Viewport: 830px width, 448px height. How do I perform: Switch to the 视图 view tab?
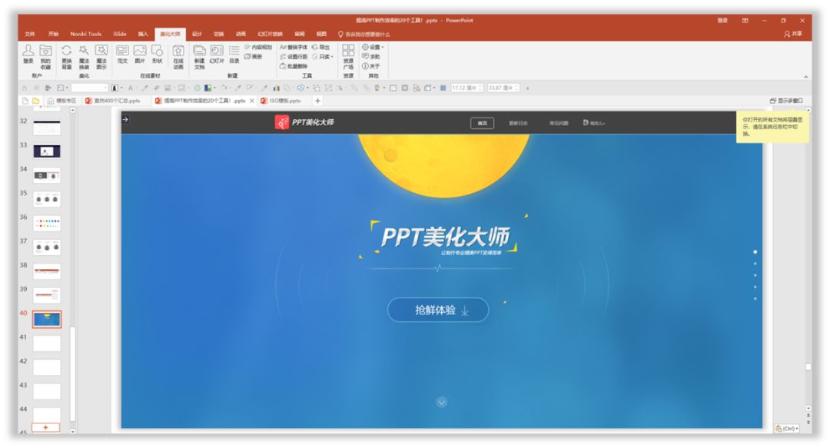(321, 34)
